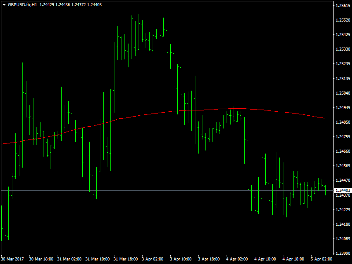This screenshot has height=264, width=352.
Task: Click the 5 Apr 02:00 time label
Action: 322,259
